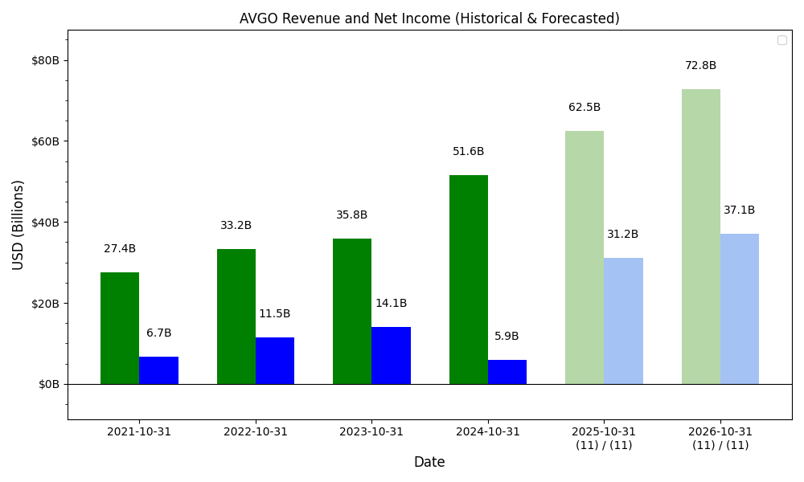Click the 2021-10-31 x-axis tick label
This screenshot has height=482, width=804.
[139, 432]
